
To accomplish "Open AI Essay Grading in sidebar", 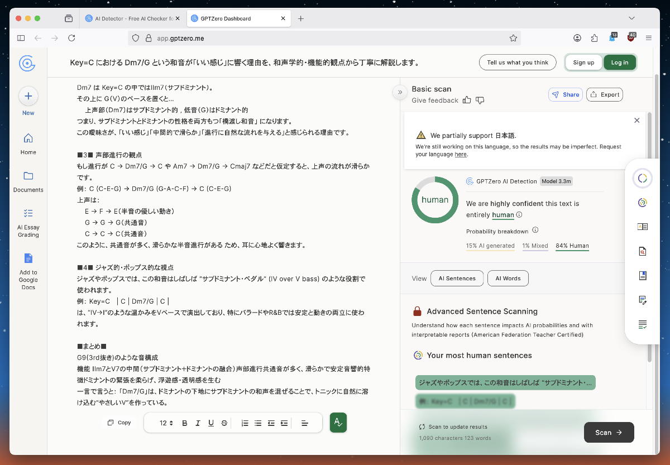I will pos(28,223).
